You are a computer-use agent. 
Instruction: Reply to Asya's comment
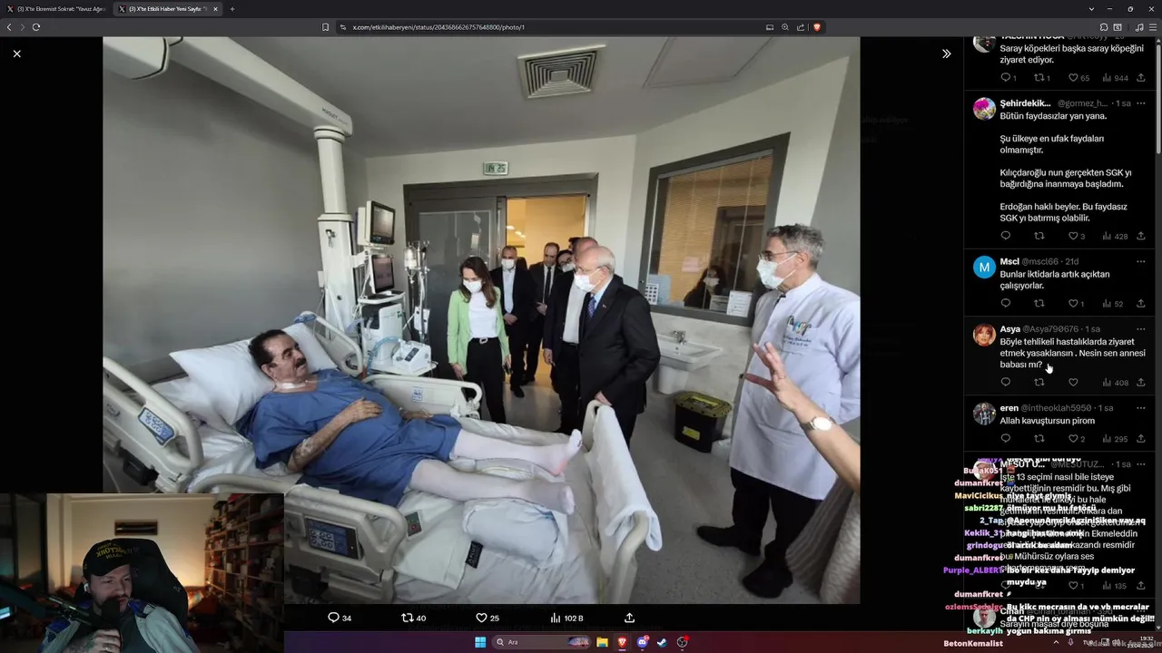click(x=1005, y=382)
